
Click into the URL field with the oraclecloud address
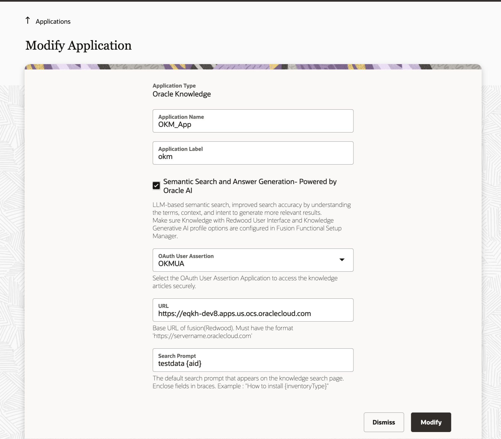click(253, 310)
